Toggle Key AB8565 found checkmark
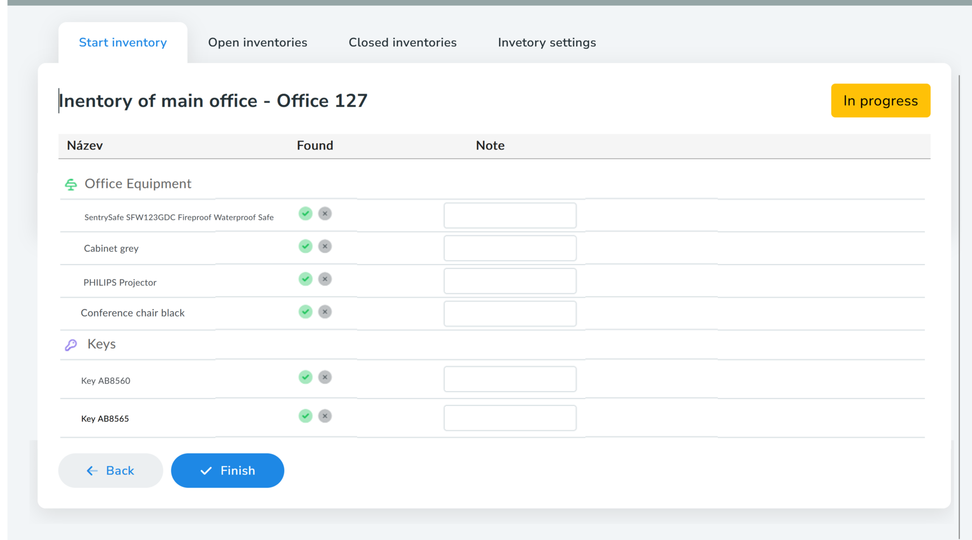 (305, 416)
